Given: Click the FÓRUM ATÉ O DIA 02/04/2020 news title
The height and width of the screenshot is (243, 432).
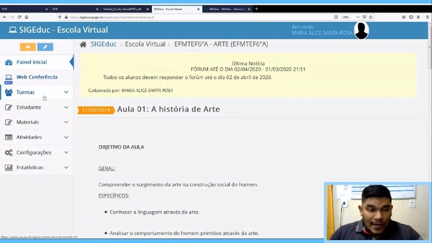Looking at the screenshot, I should [x=248, y=69].
